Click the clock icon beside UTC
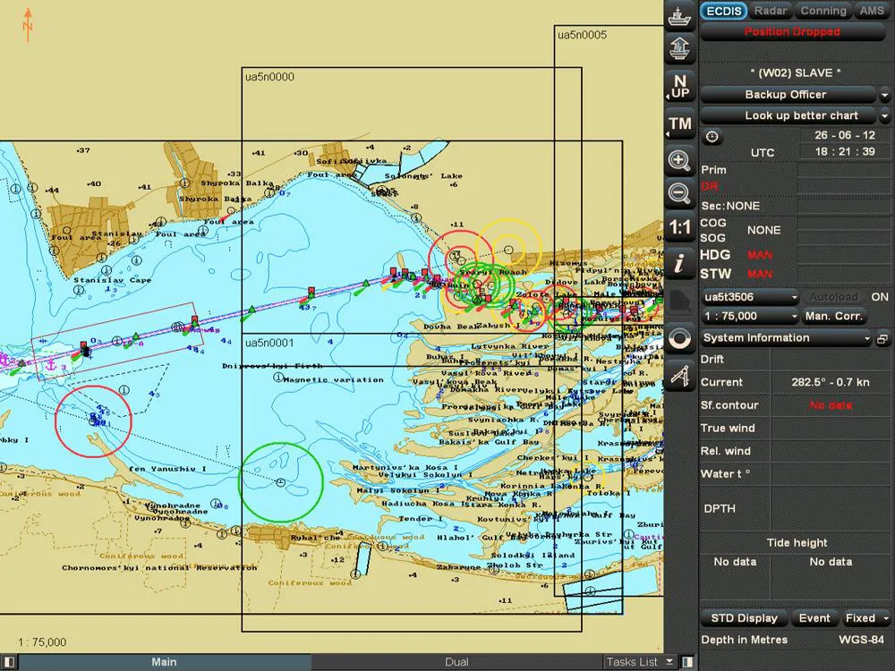The image size is (895, 671). click(x=712, y=137)
